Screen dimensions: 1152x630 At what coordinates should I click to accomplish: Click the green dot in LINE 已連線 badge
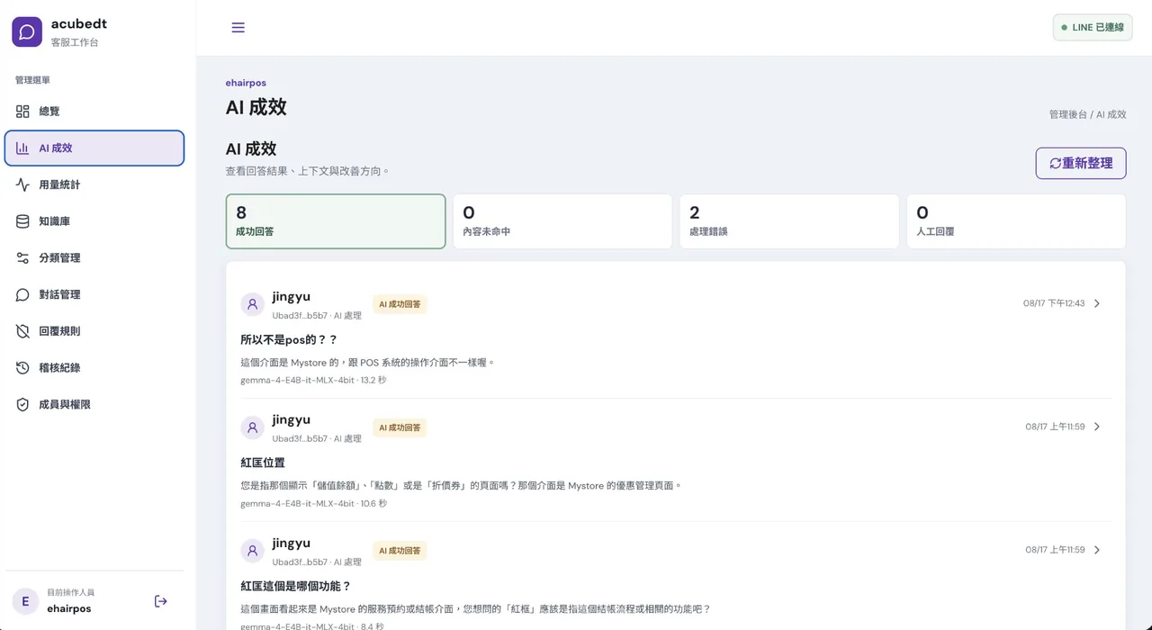pos(1065,28)
